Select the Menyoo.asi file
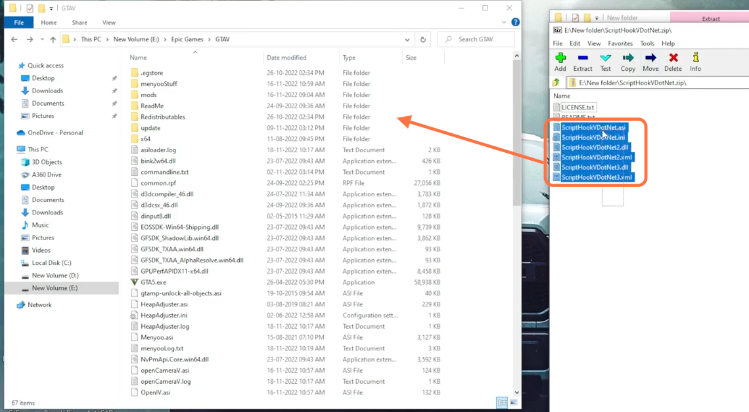This screenshot has width=749, height=412. (x=156, y=337)
